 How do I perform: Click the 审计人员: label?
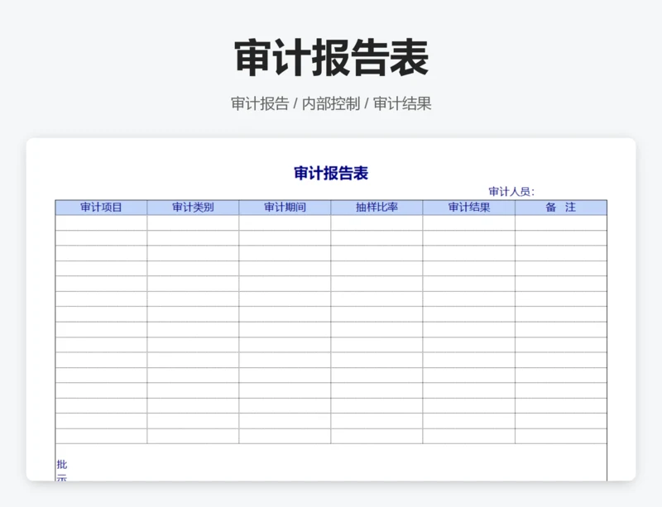[511, 192]
